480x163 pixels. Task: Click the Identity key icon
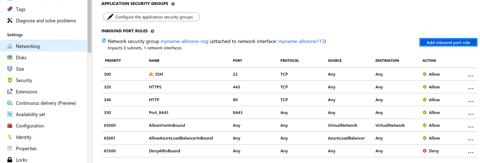coord(10,137)
